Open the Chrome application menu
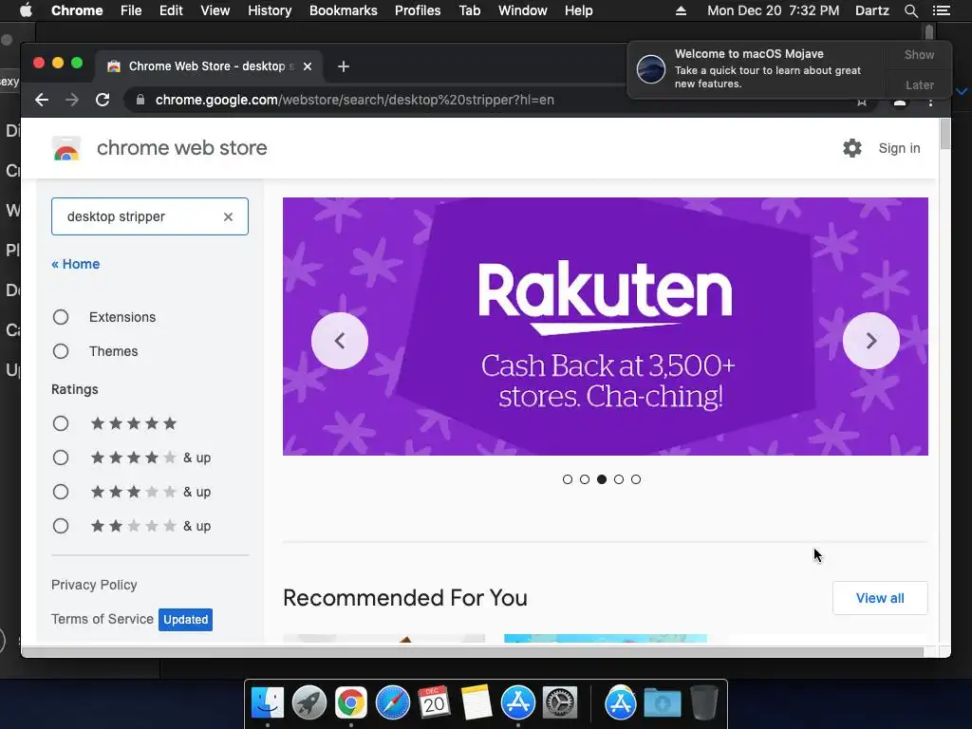 point(77,10)
